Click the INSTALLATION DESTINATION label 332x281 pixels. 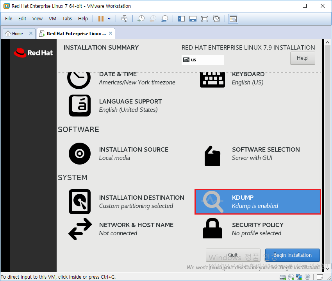pos(142,198)
